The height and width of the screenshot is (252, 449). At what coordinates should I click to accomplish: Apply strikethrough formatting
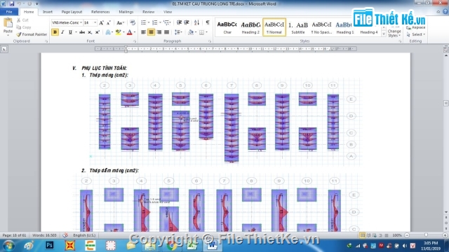(x=82, y=32)
